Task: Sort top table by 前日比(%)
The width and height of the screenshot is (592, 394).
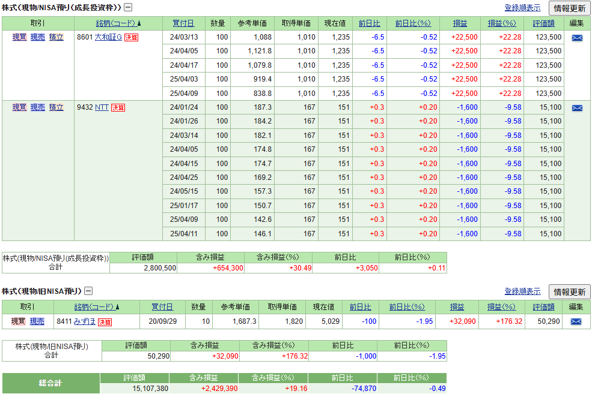Action: (413, 23)
